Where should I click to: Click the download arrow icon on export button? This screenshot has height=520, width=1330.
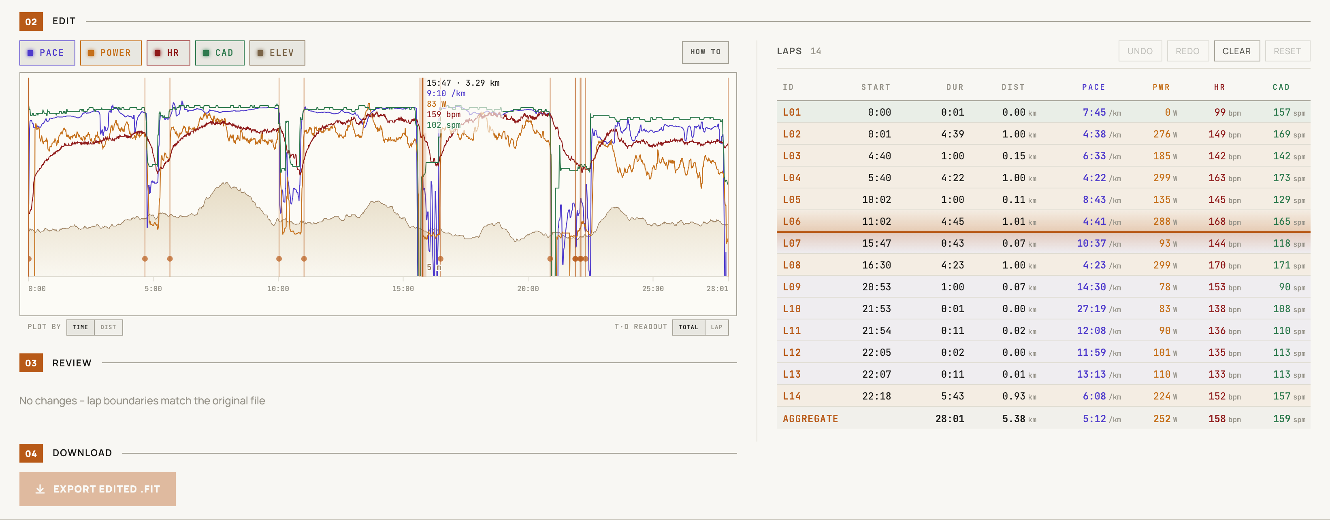40,488
